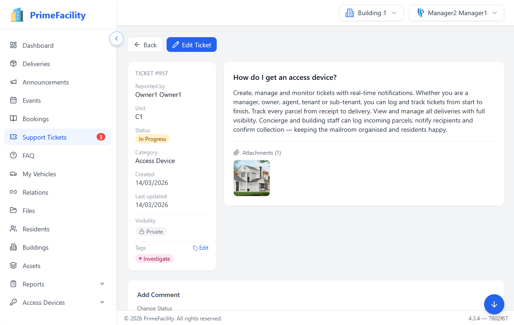Open the Assets section
The height and width of the screenshot is (325, 514).
(x=31, y=265)
